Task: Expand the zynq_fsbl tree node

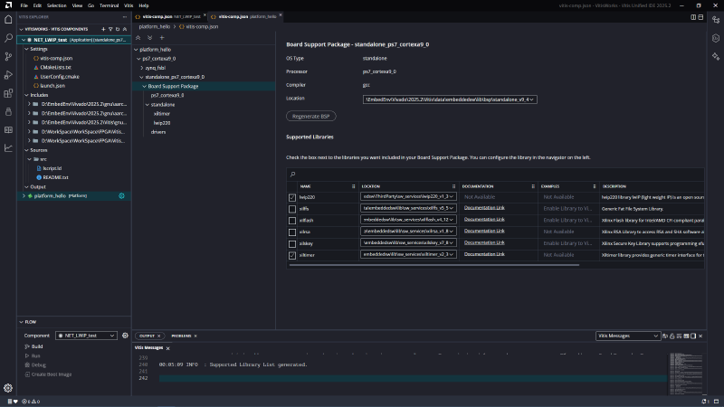Action: click(142, 68)
